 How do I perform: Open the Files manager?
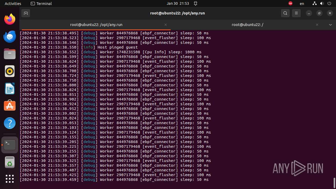point(10,54)
